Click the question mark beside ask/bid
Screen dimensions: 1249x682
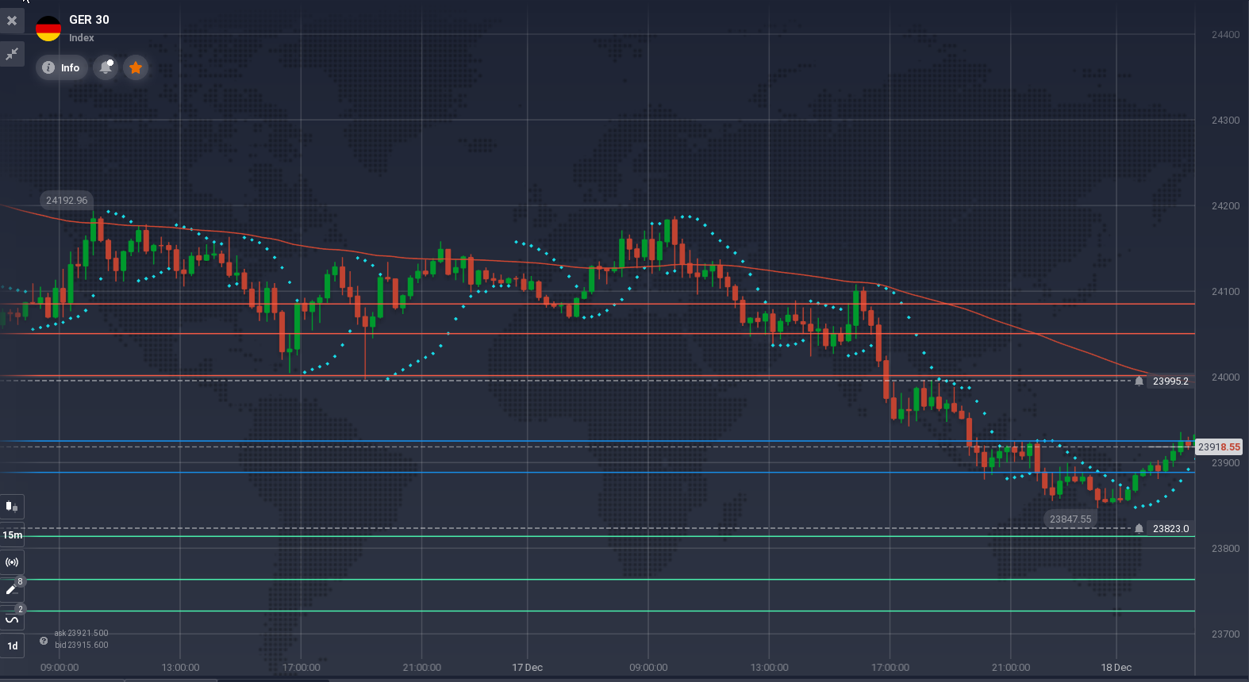(x=44, y=641)
